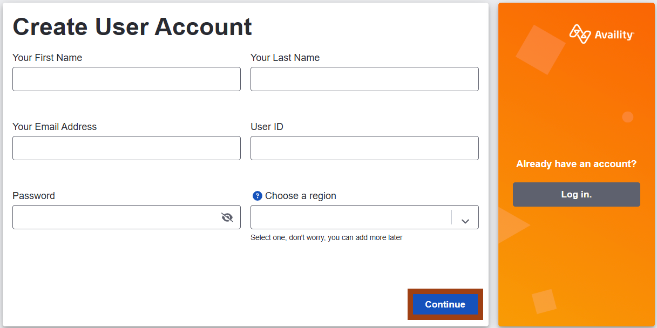657x328 pixels.
Task: Click the blue Continue button
Action: click(x=445, y=304)
